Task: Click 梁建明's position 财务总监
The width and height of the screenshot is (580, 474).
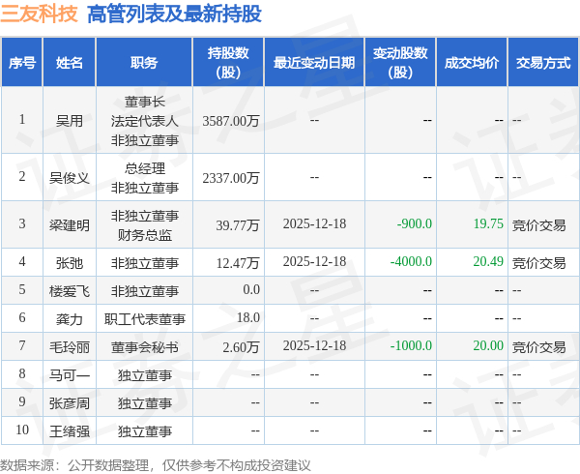Action: 145,235
